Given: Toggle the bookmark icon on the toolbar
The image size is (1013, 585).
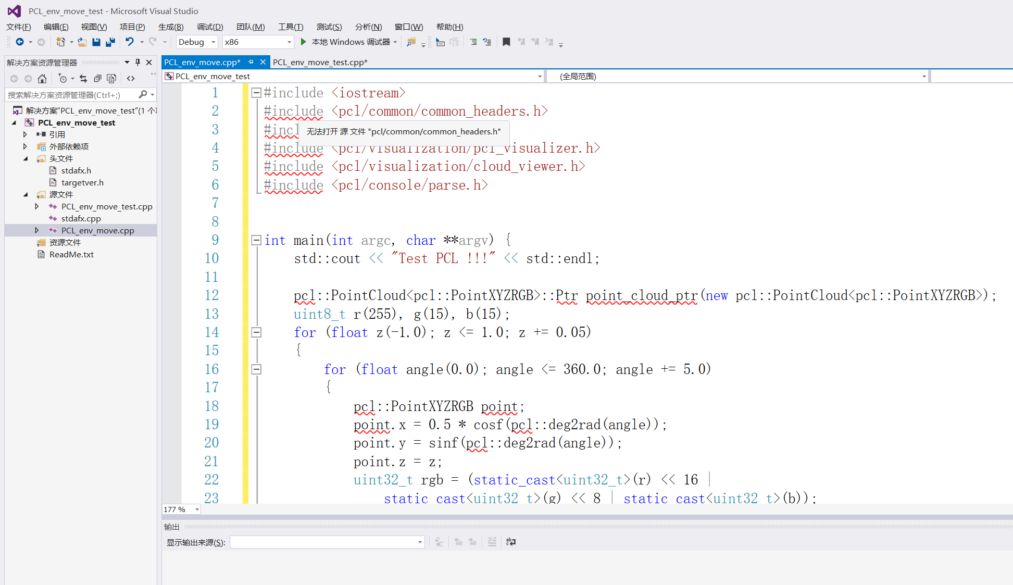Looking at the screenshot, I should tap(506, 42).
